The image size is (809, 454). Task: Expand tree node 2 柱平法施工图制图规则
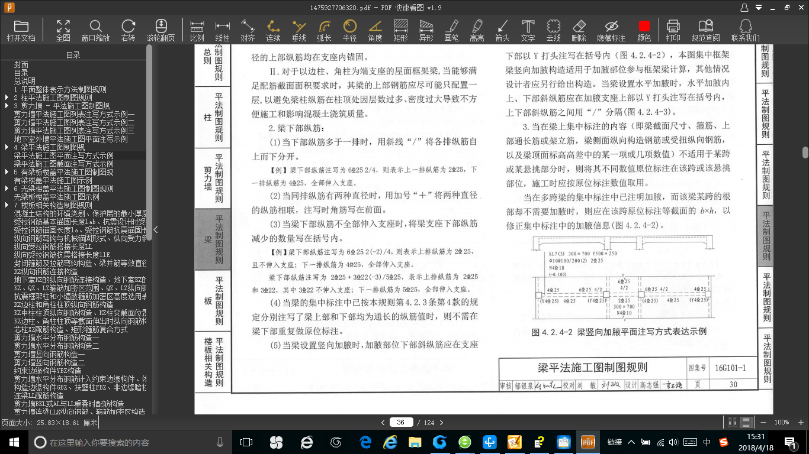coord(7,98)
